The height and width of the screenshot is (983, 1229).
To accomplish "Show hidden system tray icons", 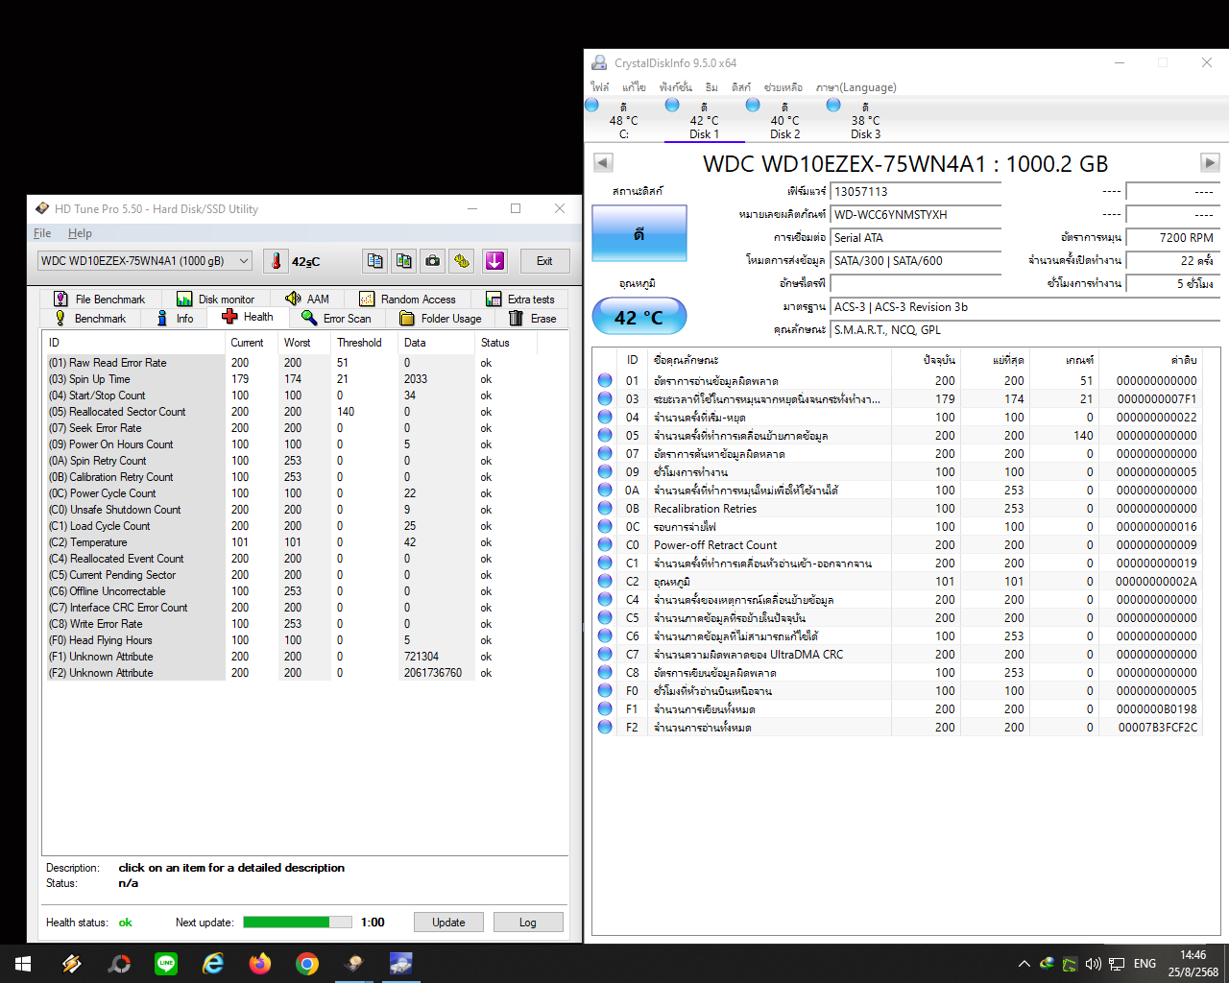I will pyautogui.click(x=1024, y=964).
